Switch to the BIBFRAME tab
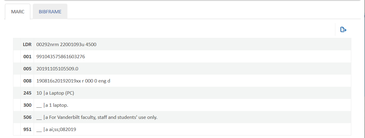Viewport: 365px width, 138px height. (50, 12)
